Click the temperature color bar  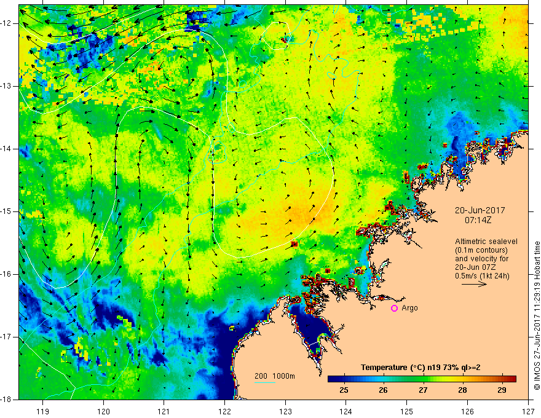pos(422,379)
